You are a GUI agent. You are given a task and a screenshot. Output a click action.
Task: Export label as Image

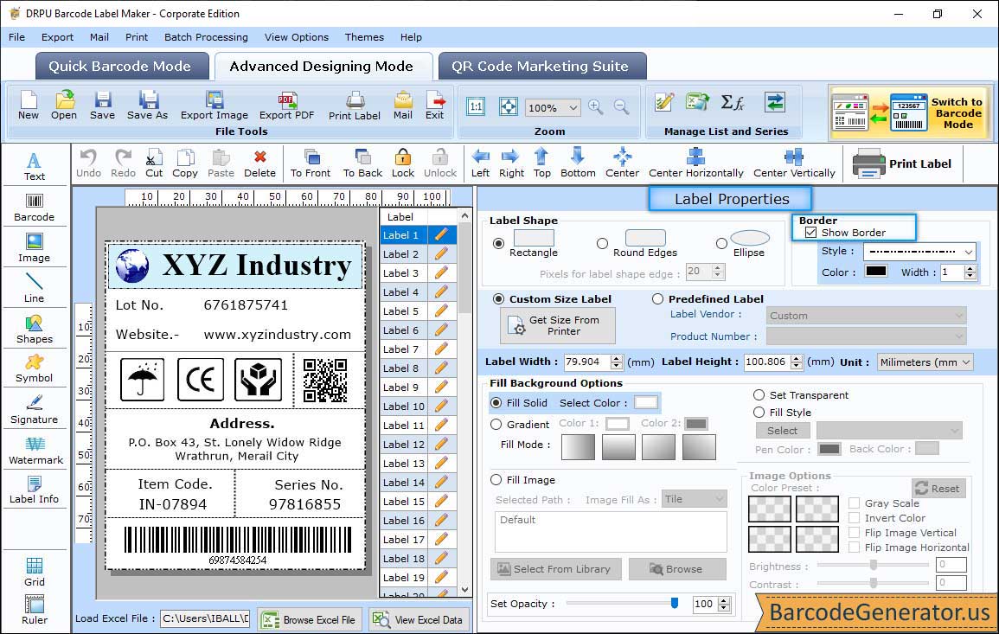(215, 106)
